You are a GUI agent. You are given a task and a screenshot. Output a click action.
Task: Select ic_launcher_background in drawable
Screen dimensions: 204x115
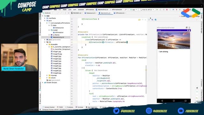tap(61, 47)
